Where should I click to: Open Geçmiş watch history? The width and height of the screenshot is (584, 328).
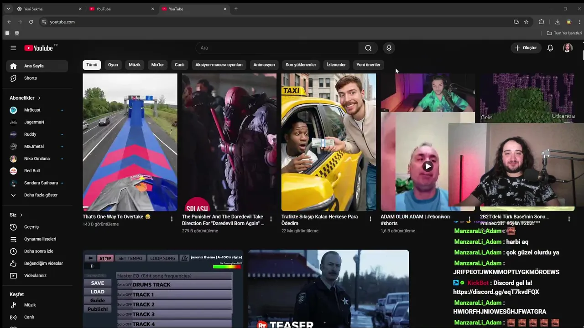pos(37,227)
